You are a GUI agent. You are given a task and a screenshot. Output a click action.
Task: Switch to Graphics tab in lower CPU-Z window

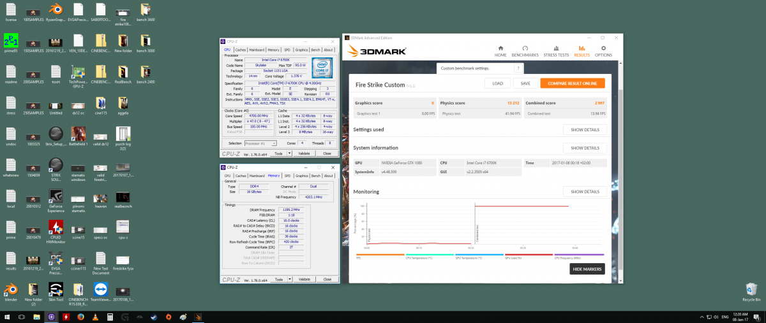tap(301, 175)
